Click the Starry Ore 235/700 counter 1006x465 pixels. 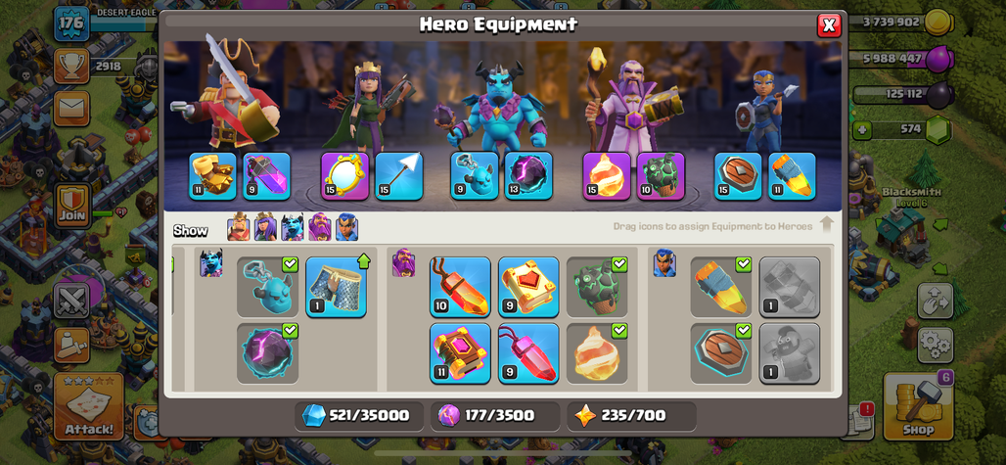[x=631, y=416]
